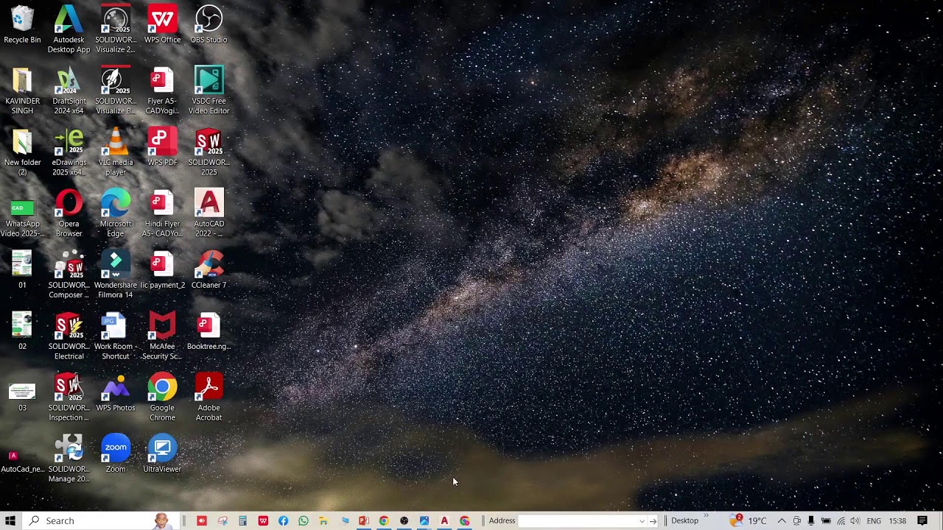Select the New folder (2) icon

(22, 152)
